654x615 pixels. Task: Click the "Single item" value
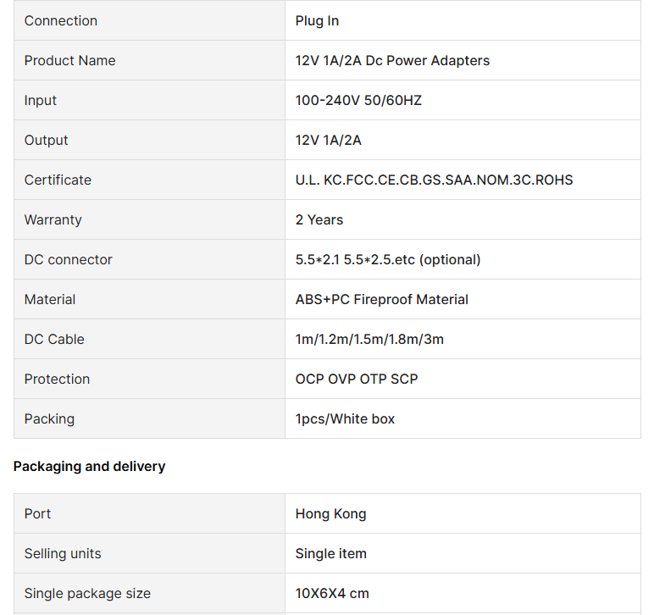coord(331,553)
